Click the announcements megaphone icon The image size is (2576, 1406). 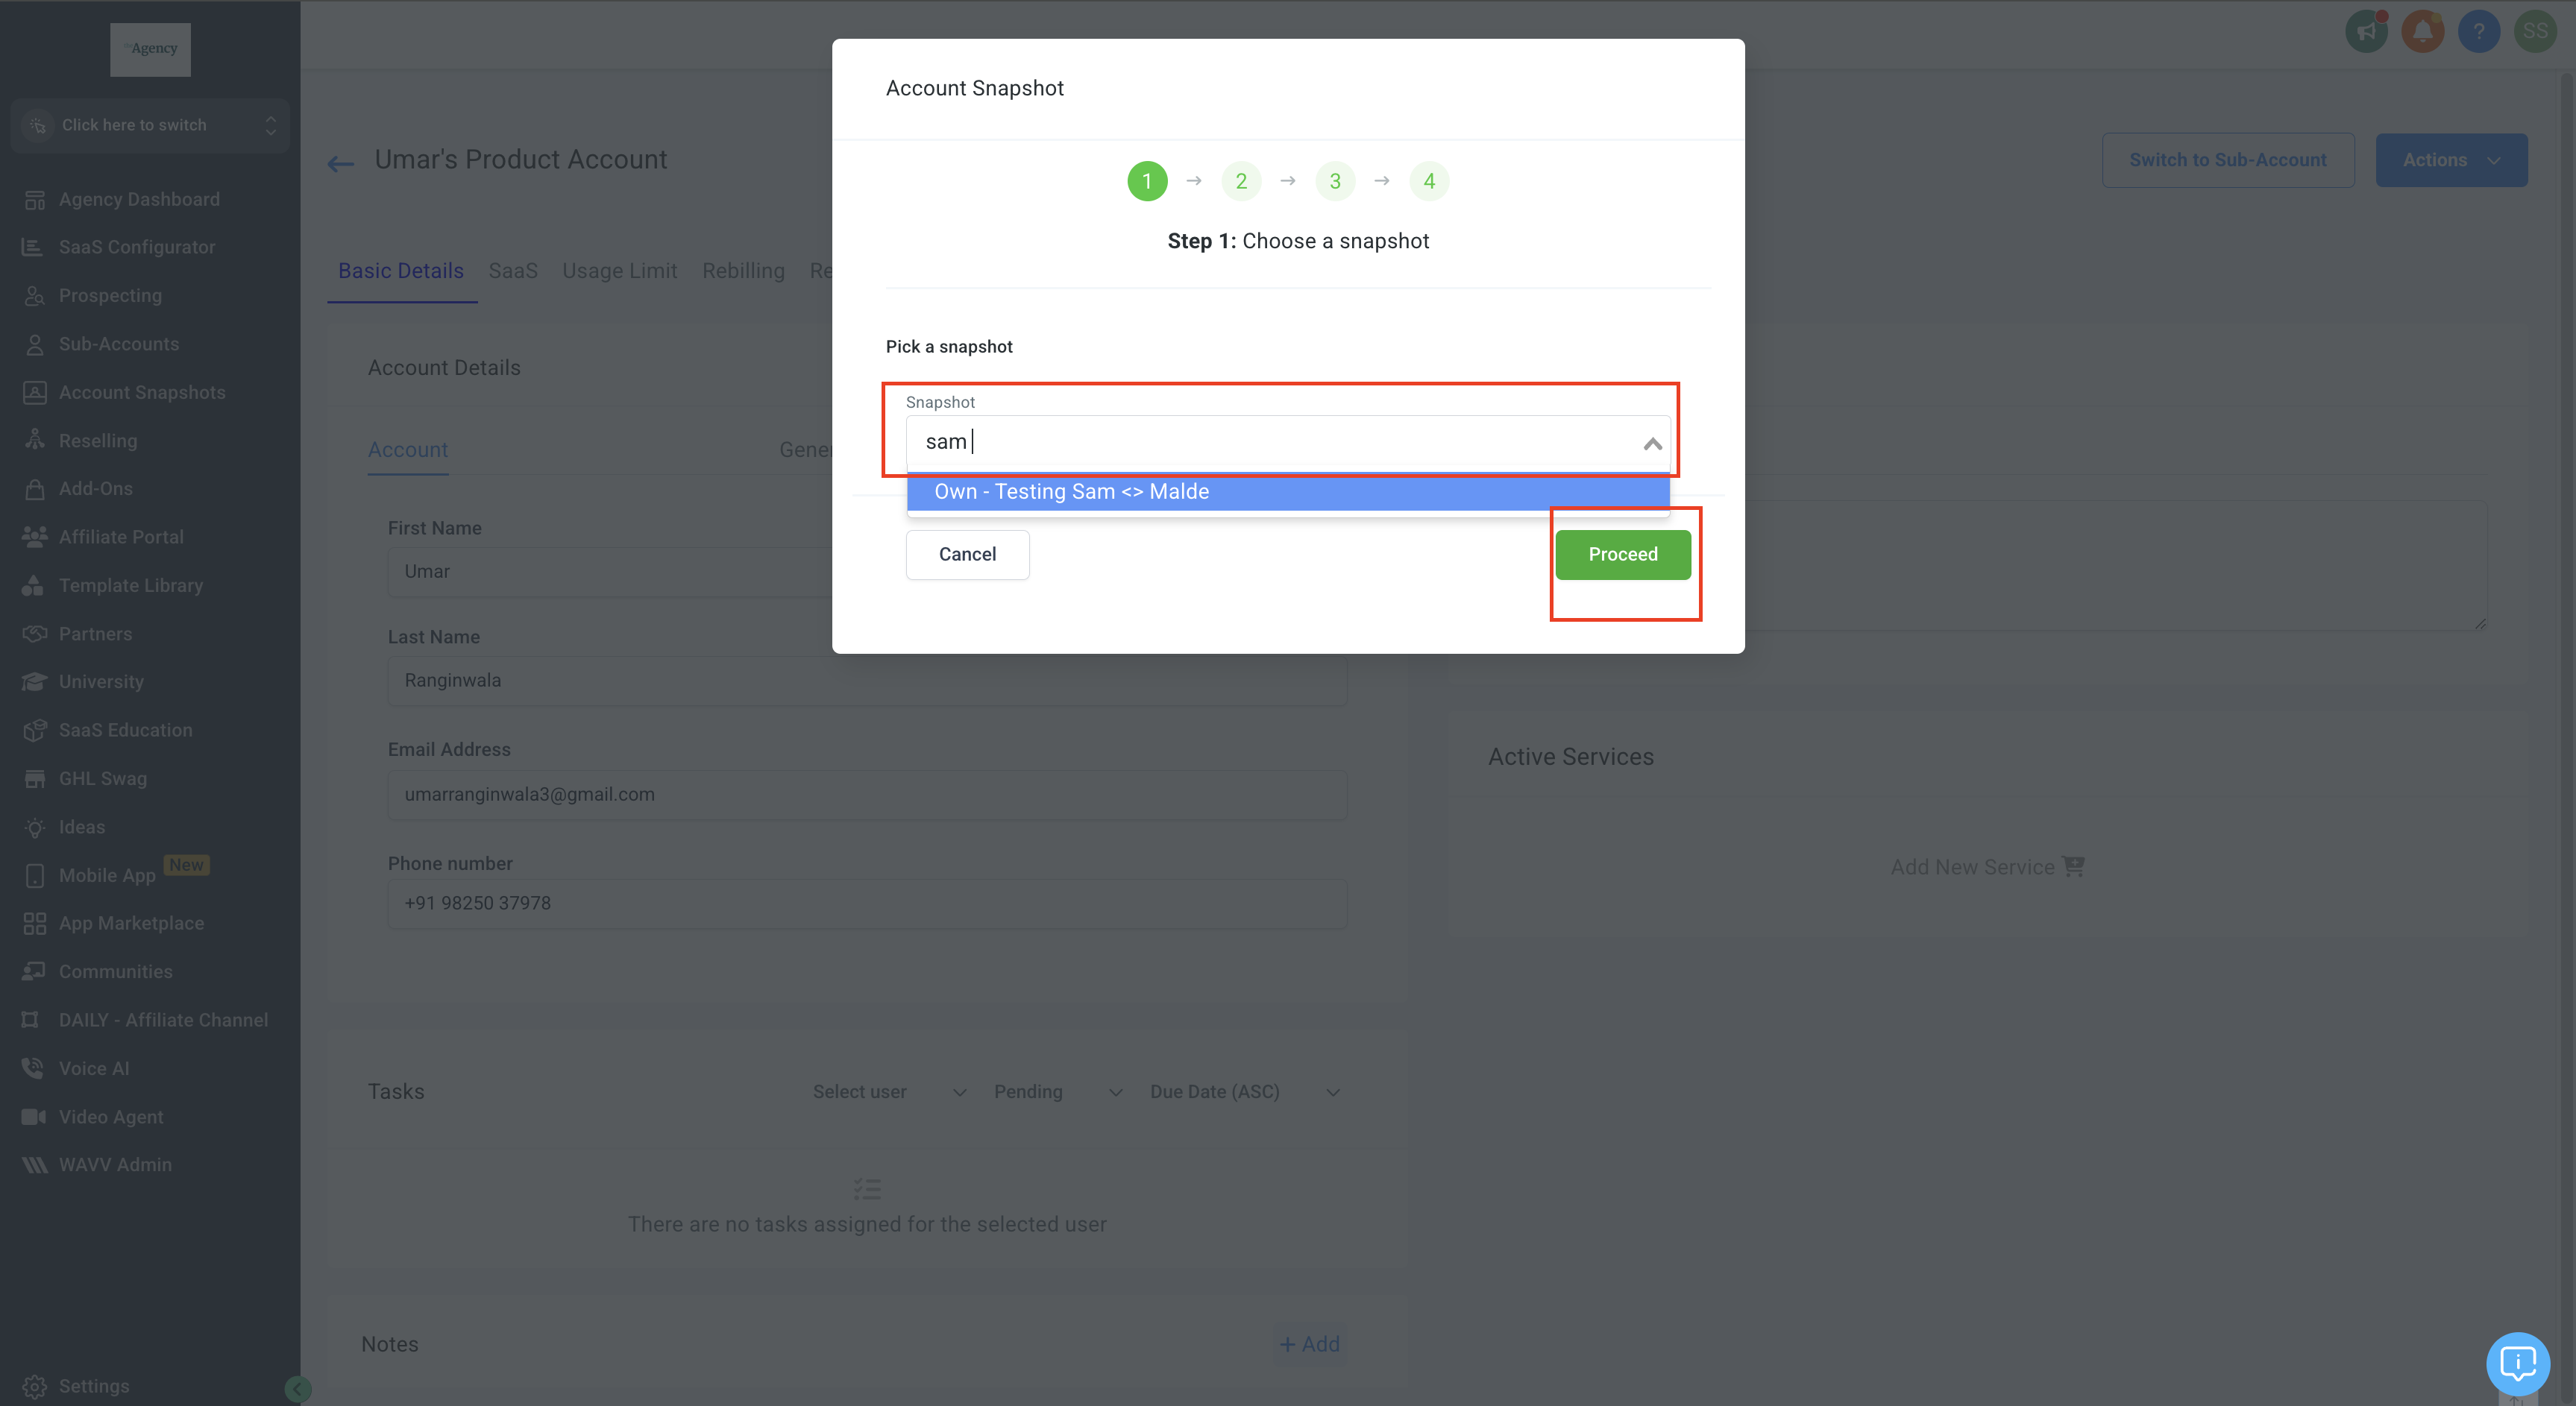tap(2366, 31)
